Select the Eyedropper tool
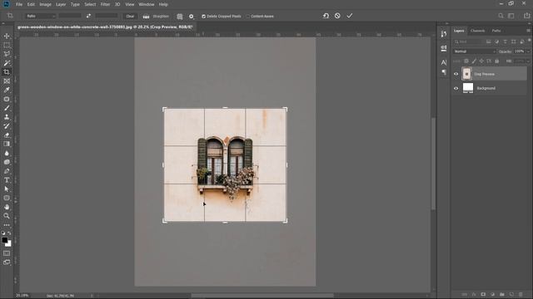533x299 pixels. click(7, 90)
